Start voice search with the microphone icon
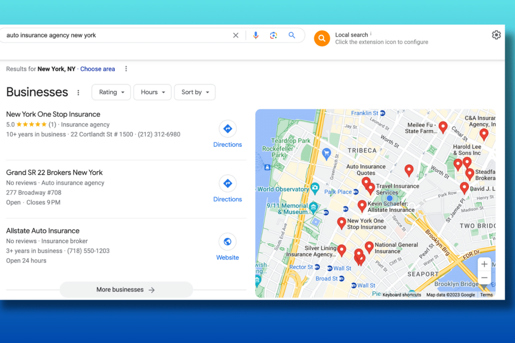 (x=256, y=35)
